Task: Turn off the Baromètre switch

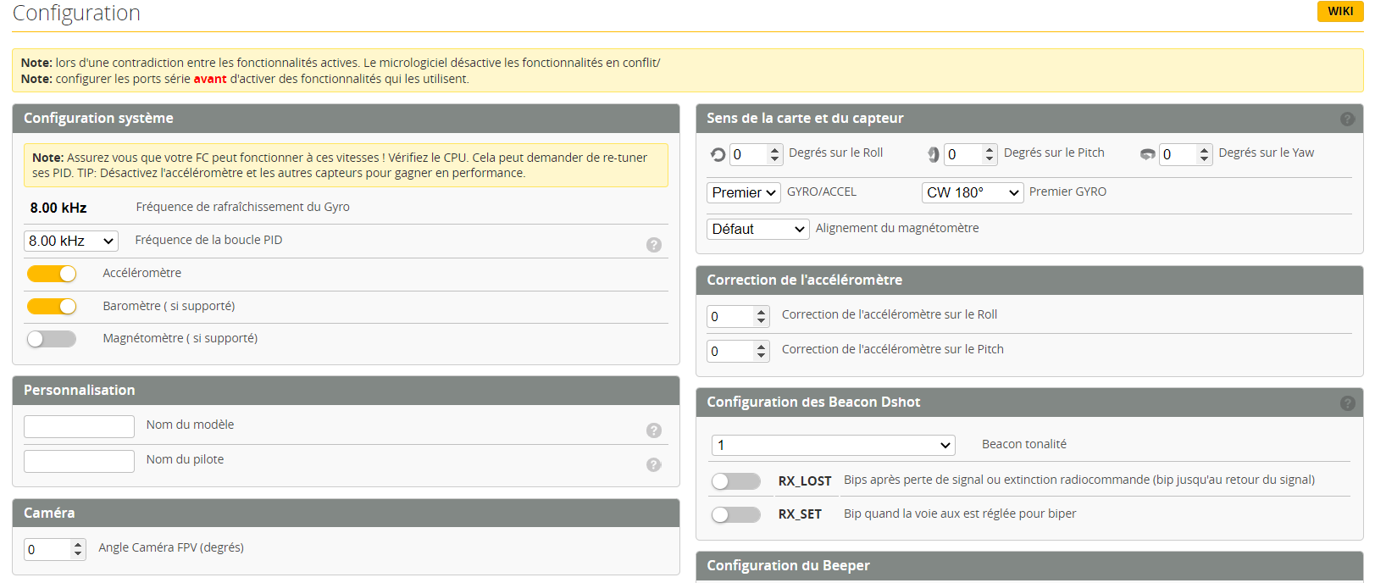Action: click(52, 307)
